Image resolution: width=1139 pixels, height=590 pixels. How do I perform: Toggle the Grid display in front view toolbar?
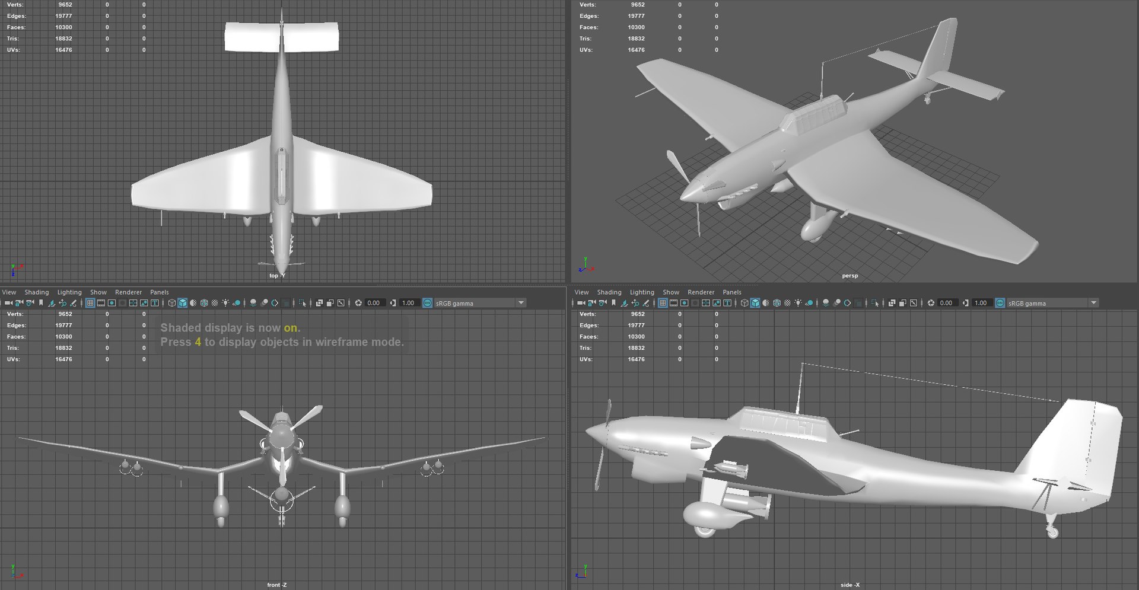[x=90, y=303]
